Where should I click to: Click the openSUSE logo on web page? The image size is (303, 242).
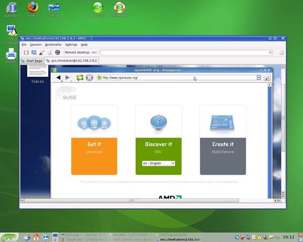click(x=66, y=93)
